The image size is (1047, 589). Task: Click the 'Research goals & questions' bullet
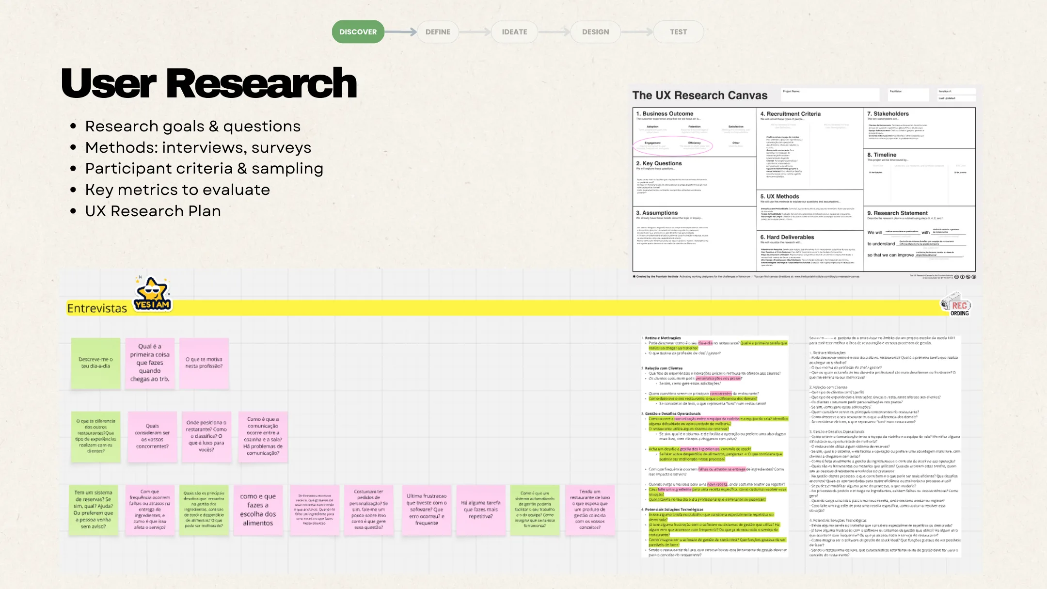pyautogui.click(x=193, y=126)
